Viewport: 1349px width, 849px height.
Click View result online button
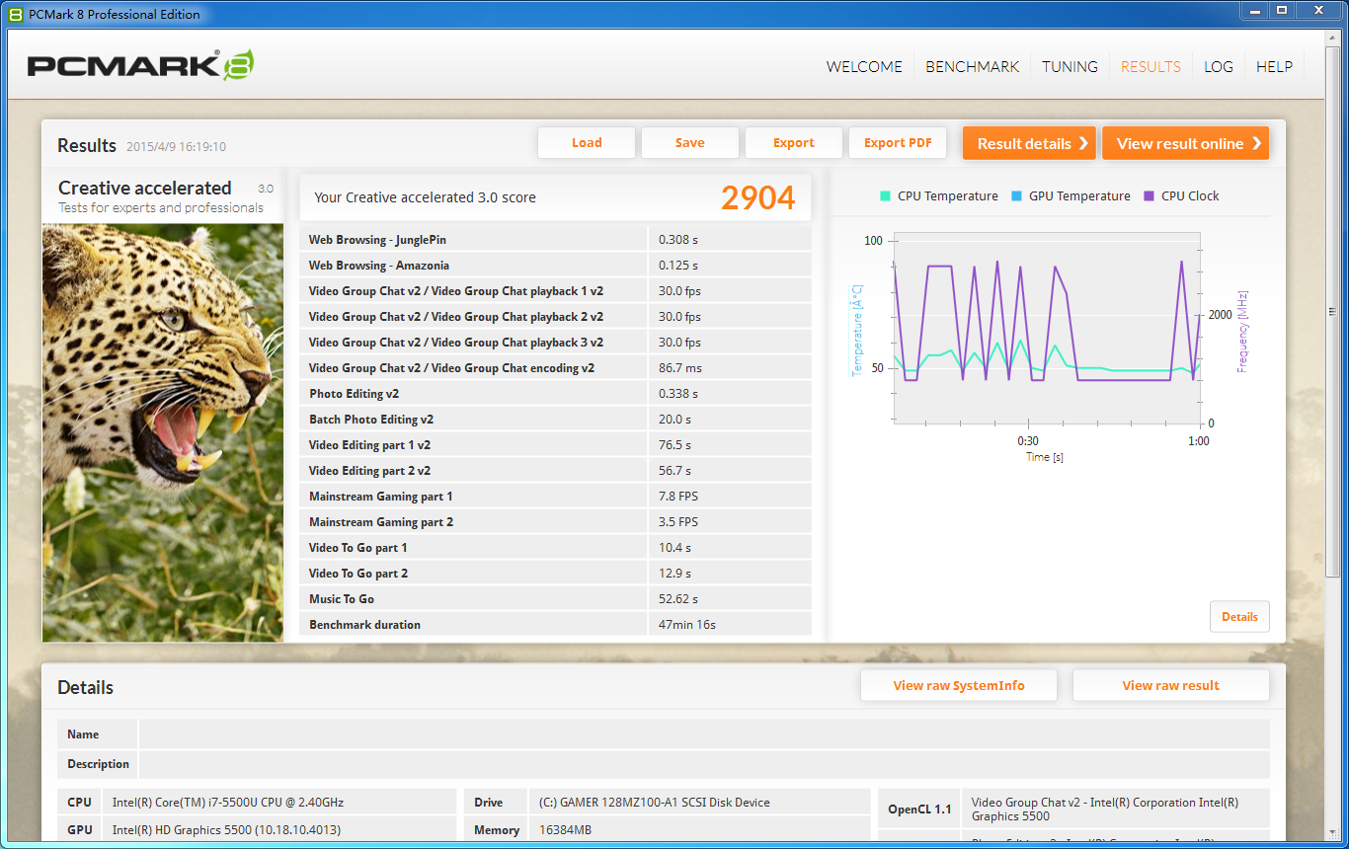click(x=1186, y=143)
